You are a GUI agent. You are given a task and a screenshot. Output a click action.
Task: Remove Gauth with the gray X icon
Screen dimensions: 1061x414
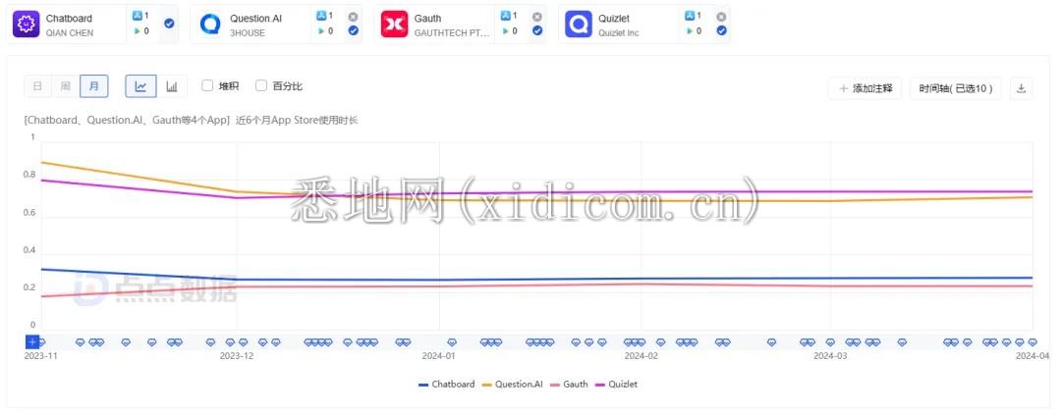click(536, 17)
